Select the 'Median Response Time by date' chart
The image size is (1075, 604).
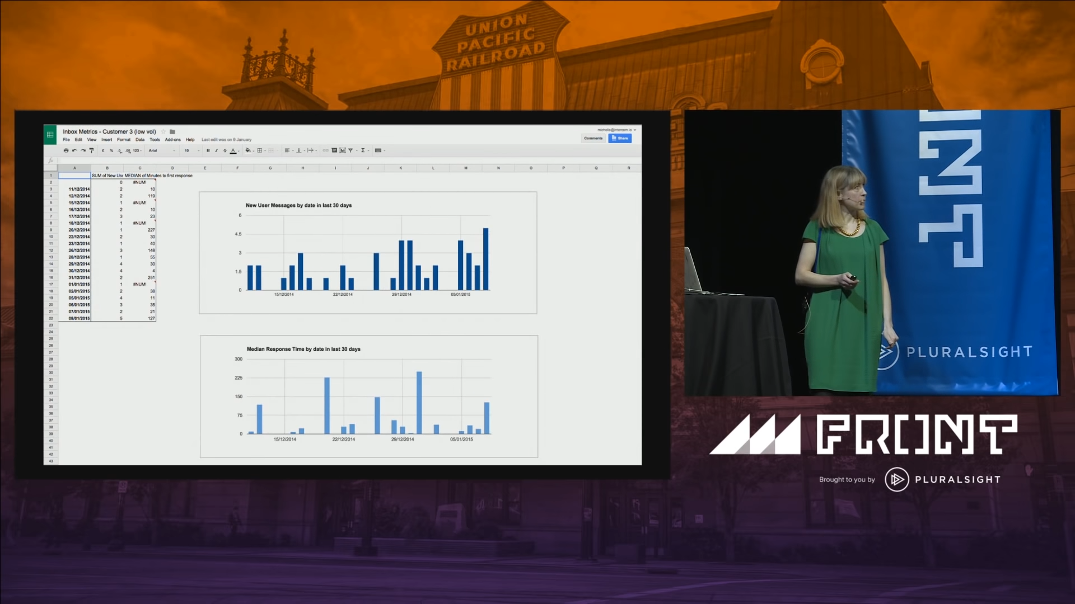369,397
